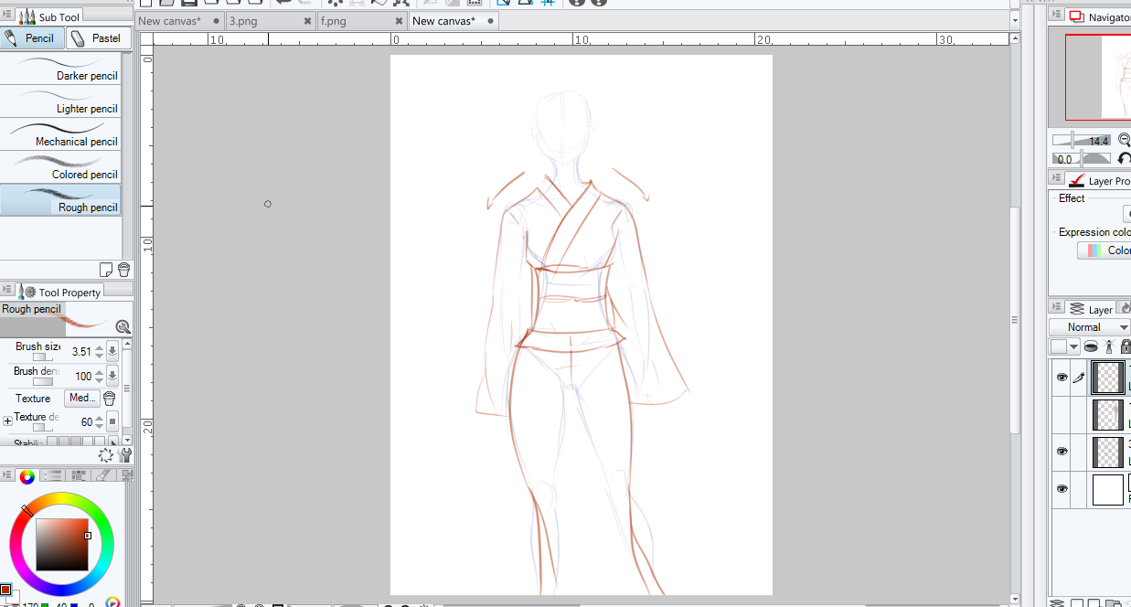Click the Expression color button
The image size is (1131, 607).
pos(1104,250)
